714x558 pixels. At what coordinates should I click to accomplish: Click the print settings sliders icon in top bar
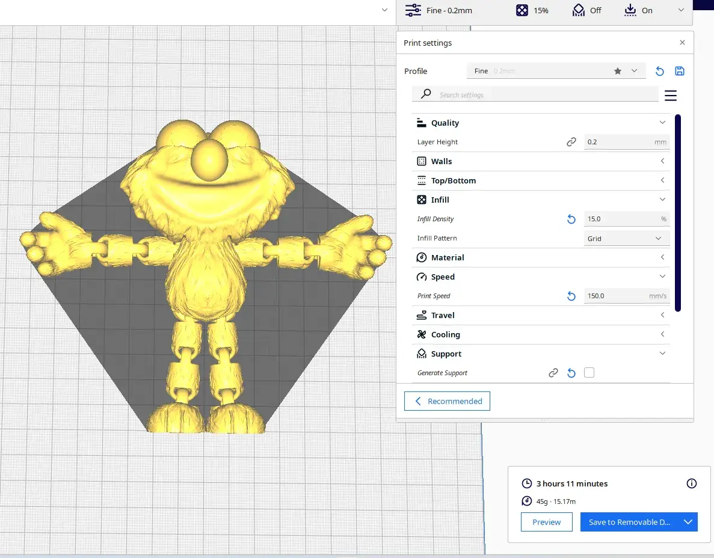click(x=413, y=10)
